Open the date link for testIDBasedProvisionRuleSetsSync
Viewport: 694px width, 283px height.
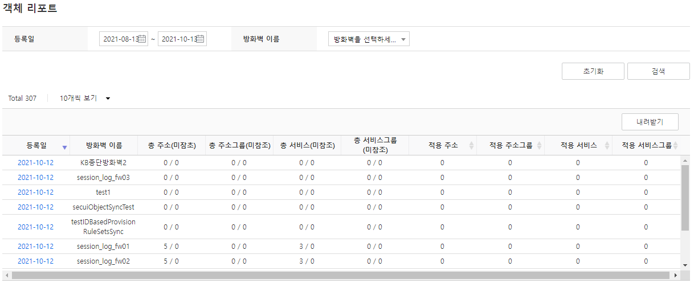[36, 227]
